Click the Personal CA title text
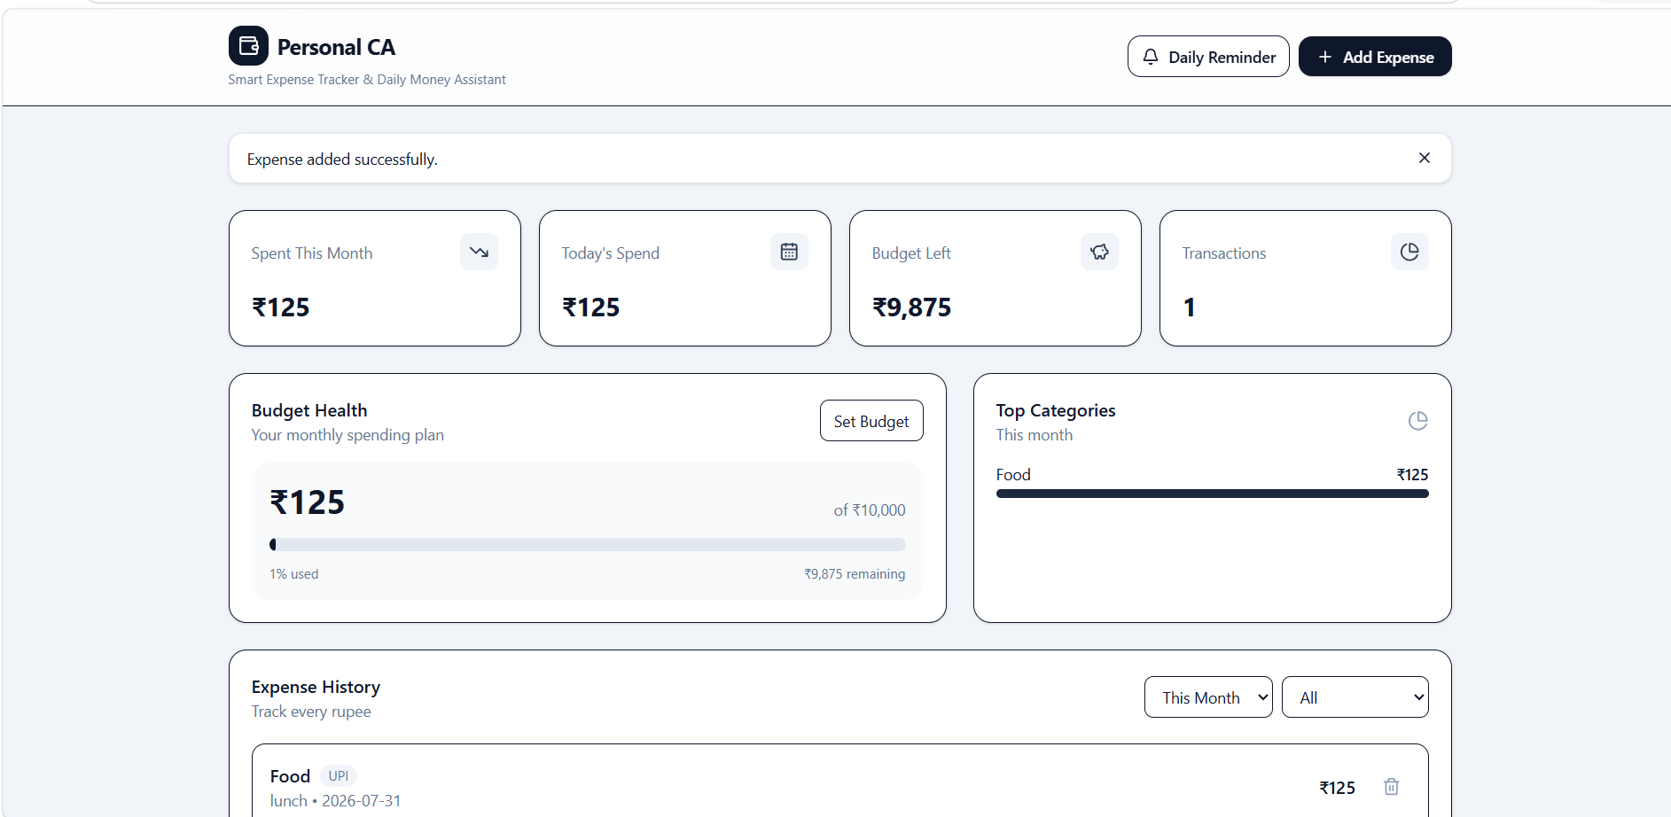 point(336,47)
